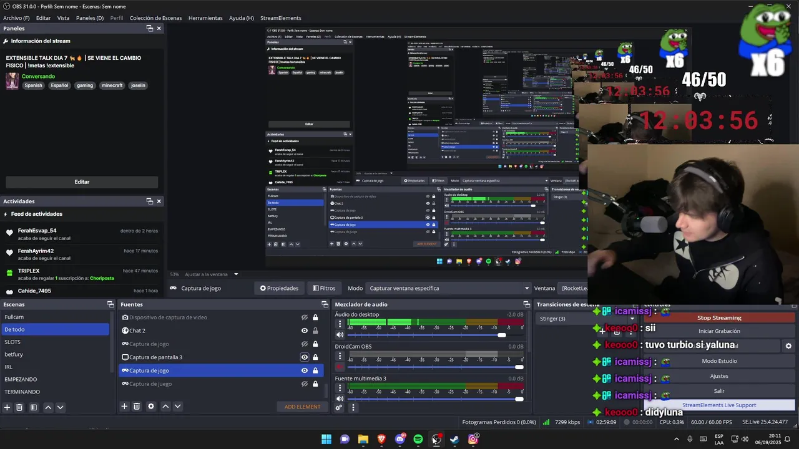Screen dimensions: 799x449
Task: Open Áudio do desktop three-dot menu
Action: (340, 324)
